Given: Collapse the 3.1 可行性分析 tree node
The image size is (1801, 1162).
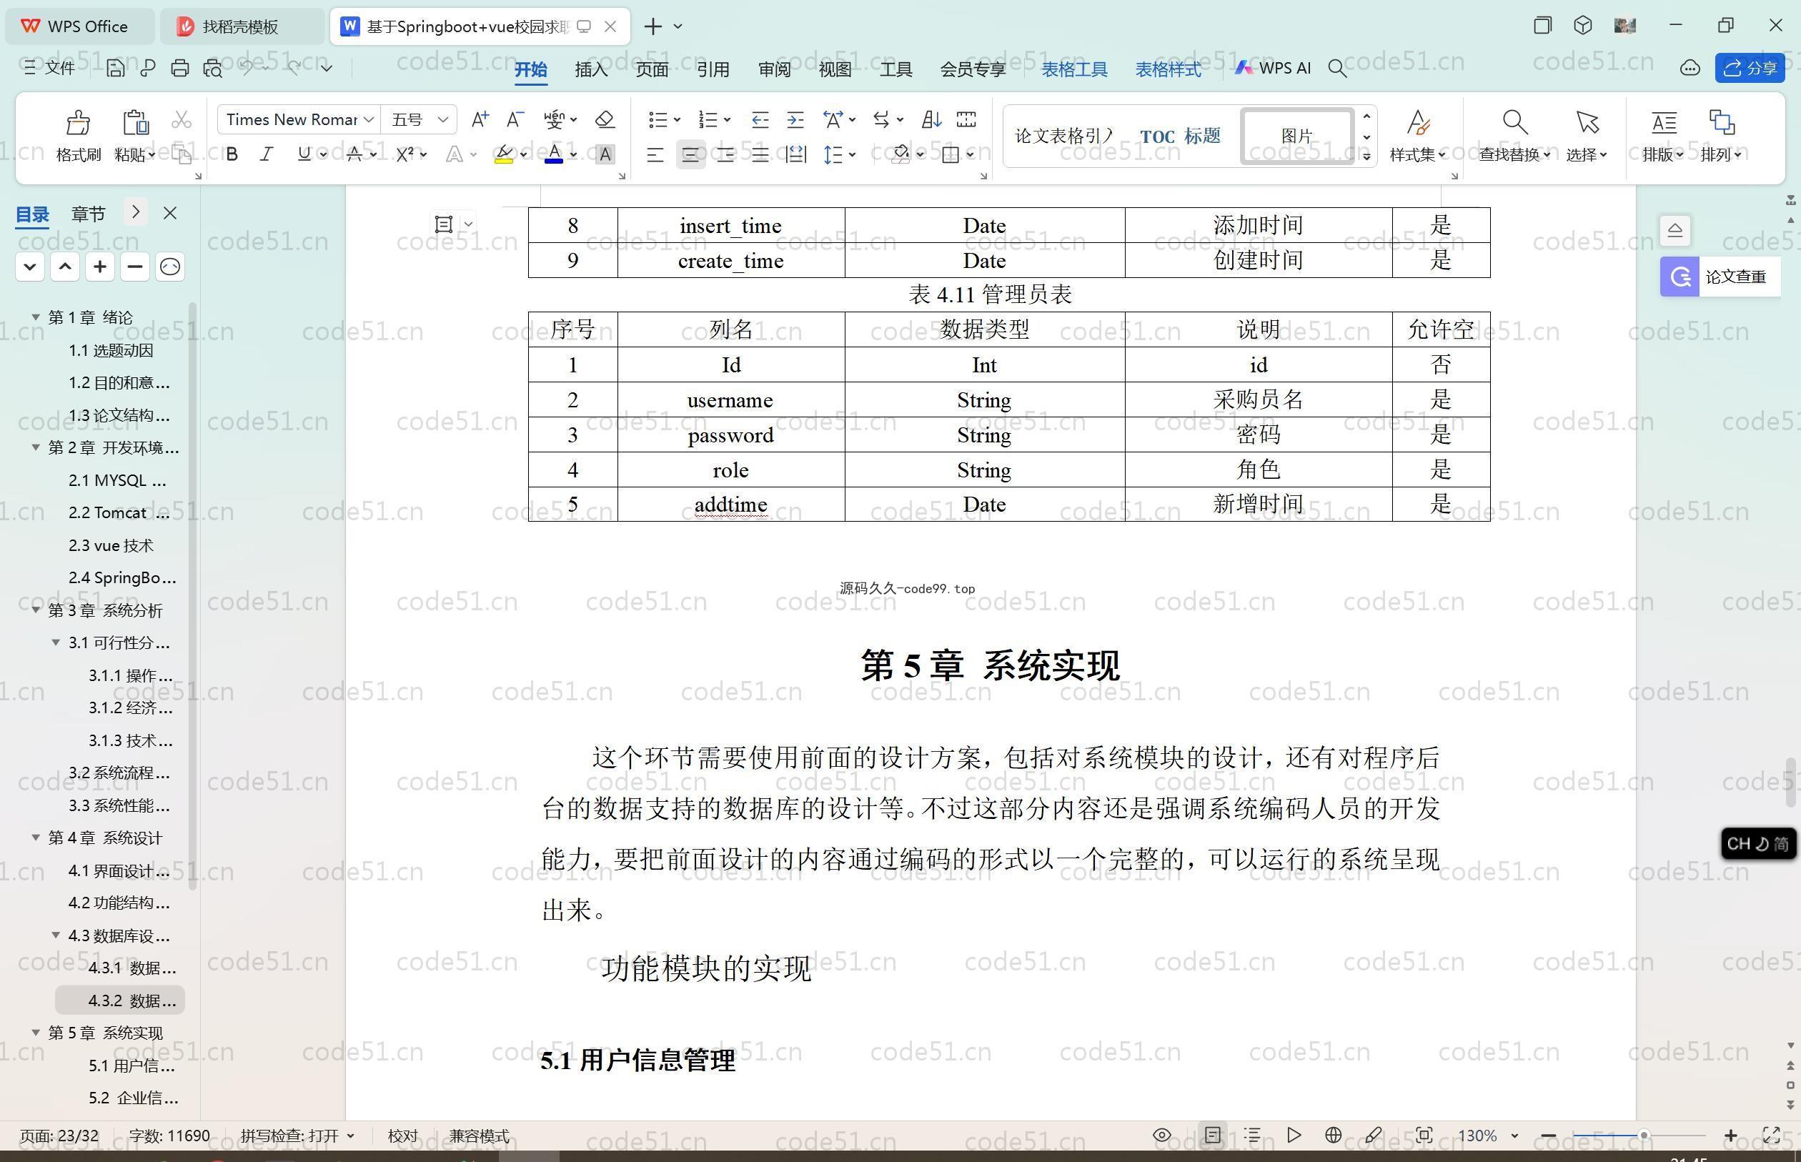Looking at the screenshot, I should point(56,642).
